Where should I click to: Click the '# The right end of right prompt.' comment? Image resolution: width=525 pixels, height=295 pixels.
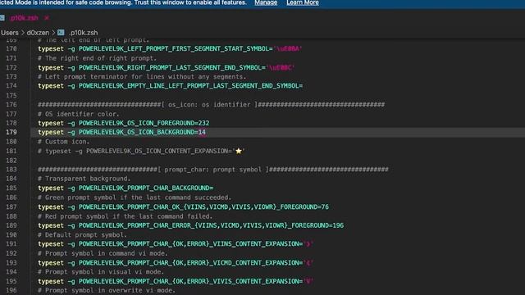click(x=97, y=58)
